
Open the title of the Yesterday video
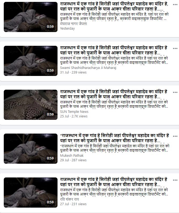click(x=114, y=6)
